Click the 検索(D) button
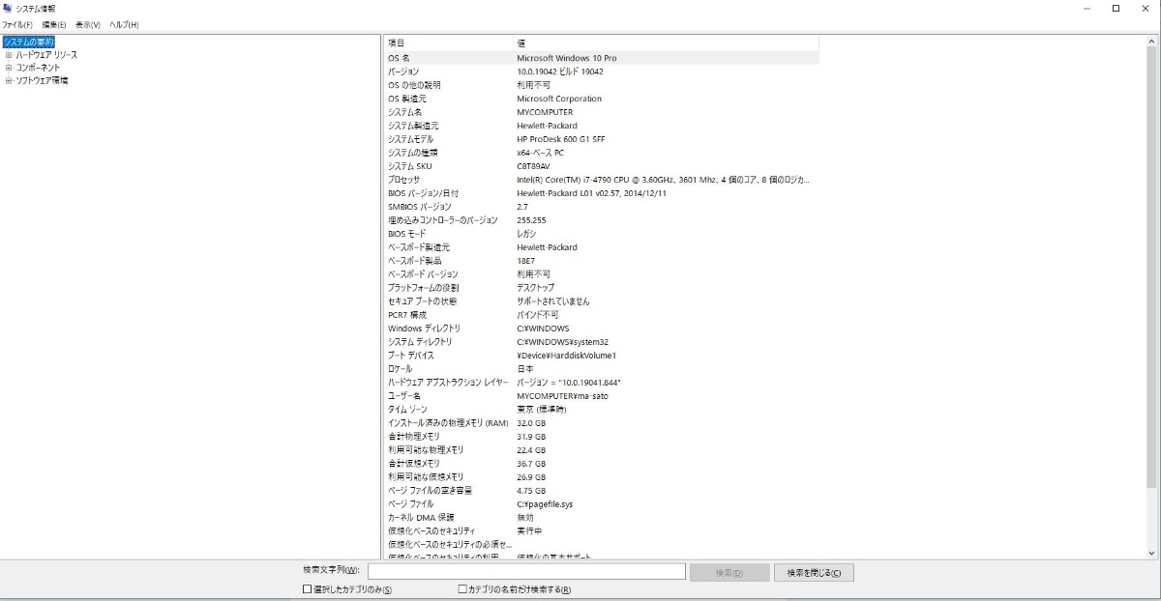 tap(729, 572)
